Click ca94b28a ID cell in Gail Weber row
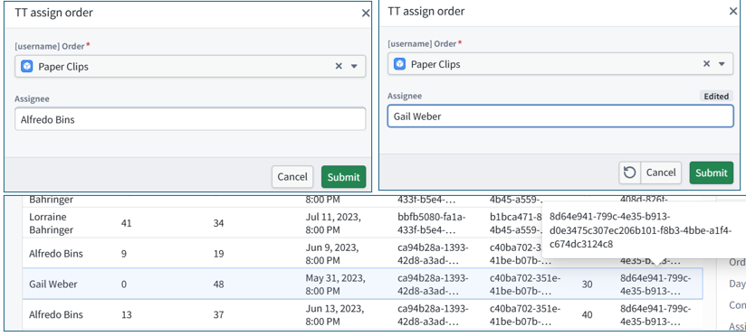This screenshot has height=336, width=746. [433, 285]
